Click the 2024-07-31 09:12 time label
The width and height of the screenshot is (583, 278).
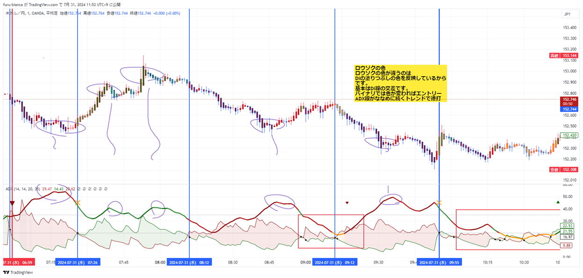coord(335,263)
